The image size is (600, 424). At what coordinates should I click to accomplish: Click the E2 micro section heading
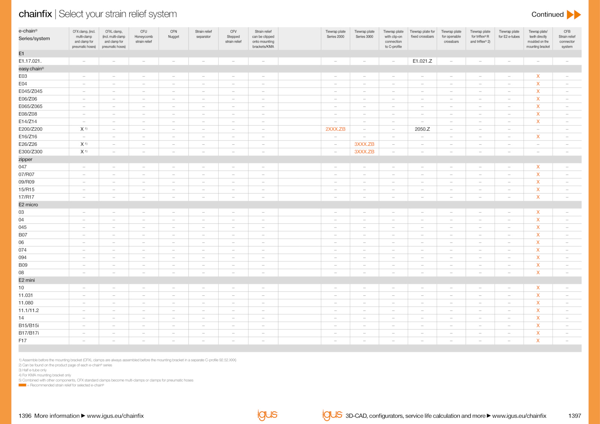tap(28, 205)
